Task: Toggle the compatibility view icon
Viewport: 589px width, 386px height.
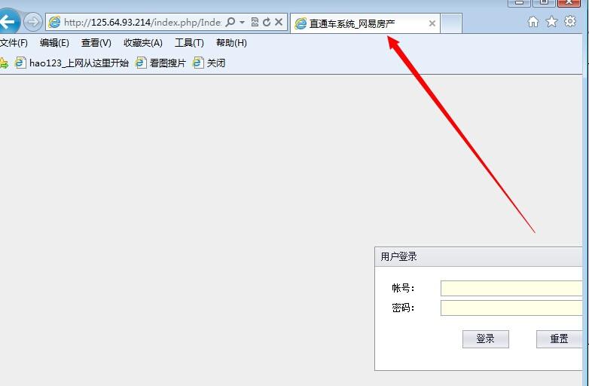Action: (x=255, y=22)
